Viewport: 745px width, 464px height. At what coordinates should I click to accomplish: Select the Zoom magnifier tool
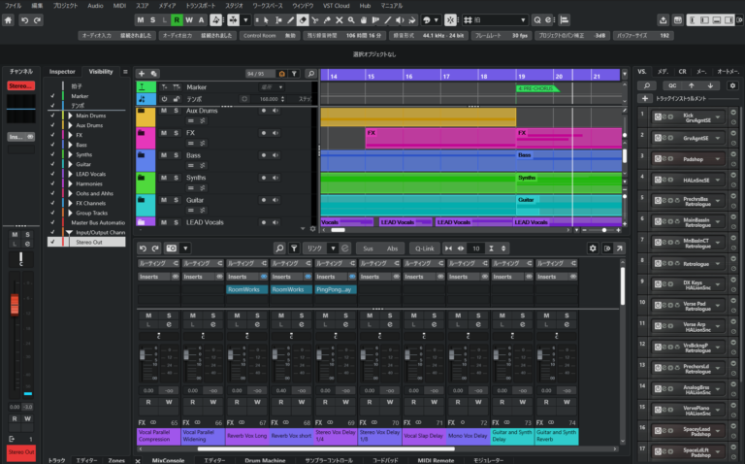point(351,20)
